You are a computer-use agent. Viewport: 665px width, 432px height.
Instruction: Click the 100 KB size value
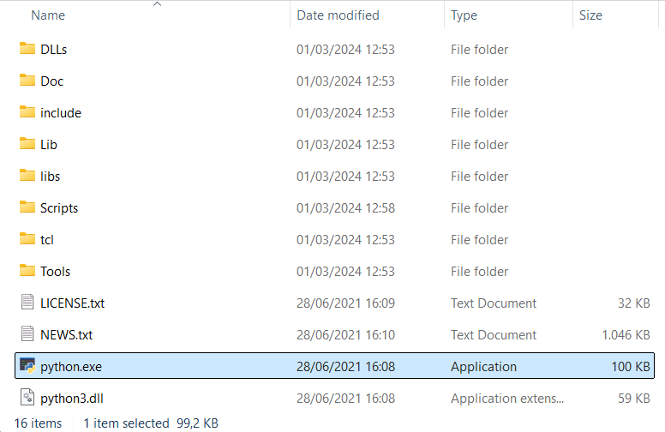pyautogui.click(x=631, y=367)
